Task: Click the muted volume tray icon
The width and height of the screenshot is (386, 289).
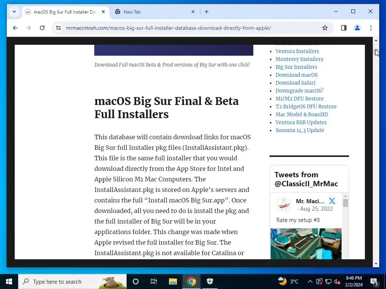Action: (x=337, y=281)
